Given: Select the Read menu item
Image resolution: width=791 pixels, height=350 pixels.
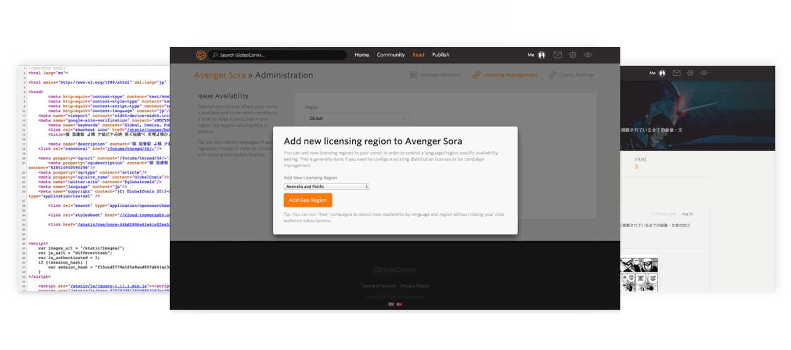Looking at the screenshot, I should 418,55.
